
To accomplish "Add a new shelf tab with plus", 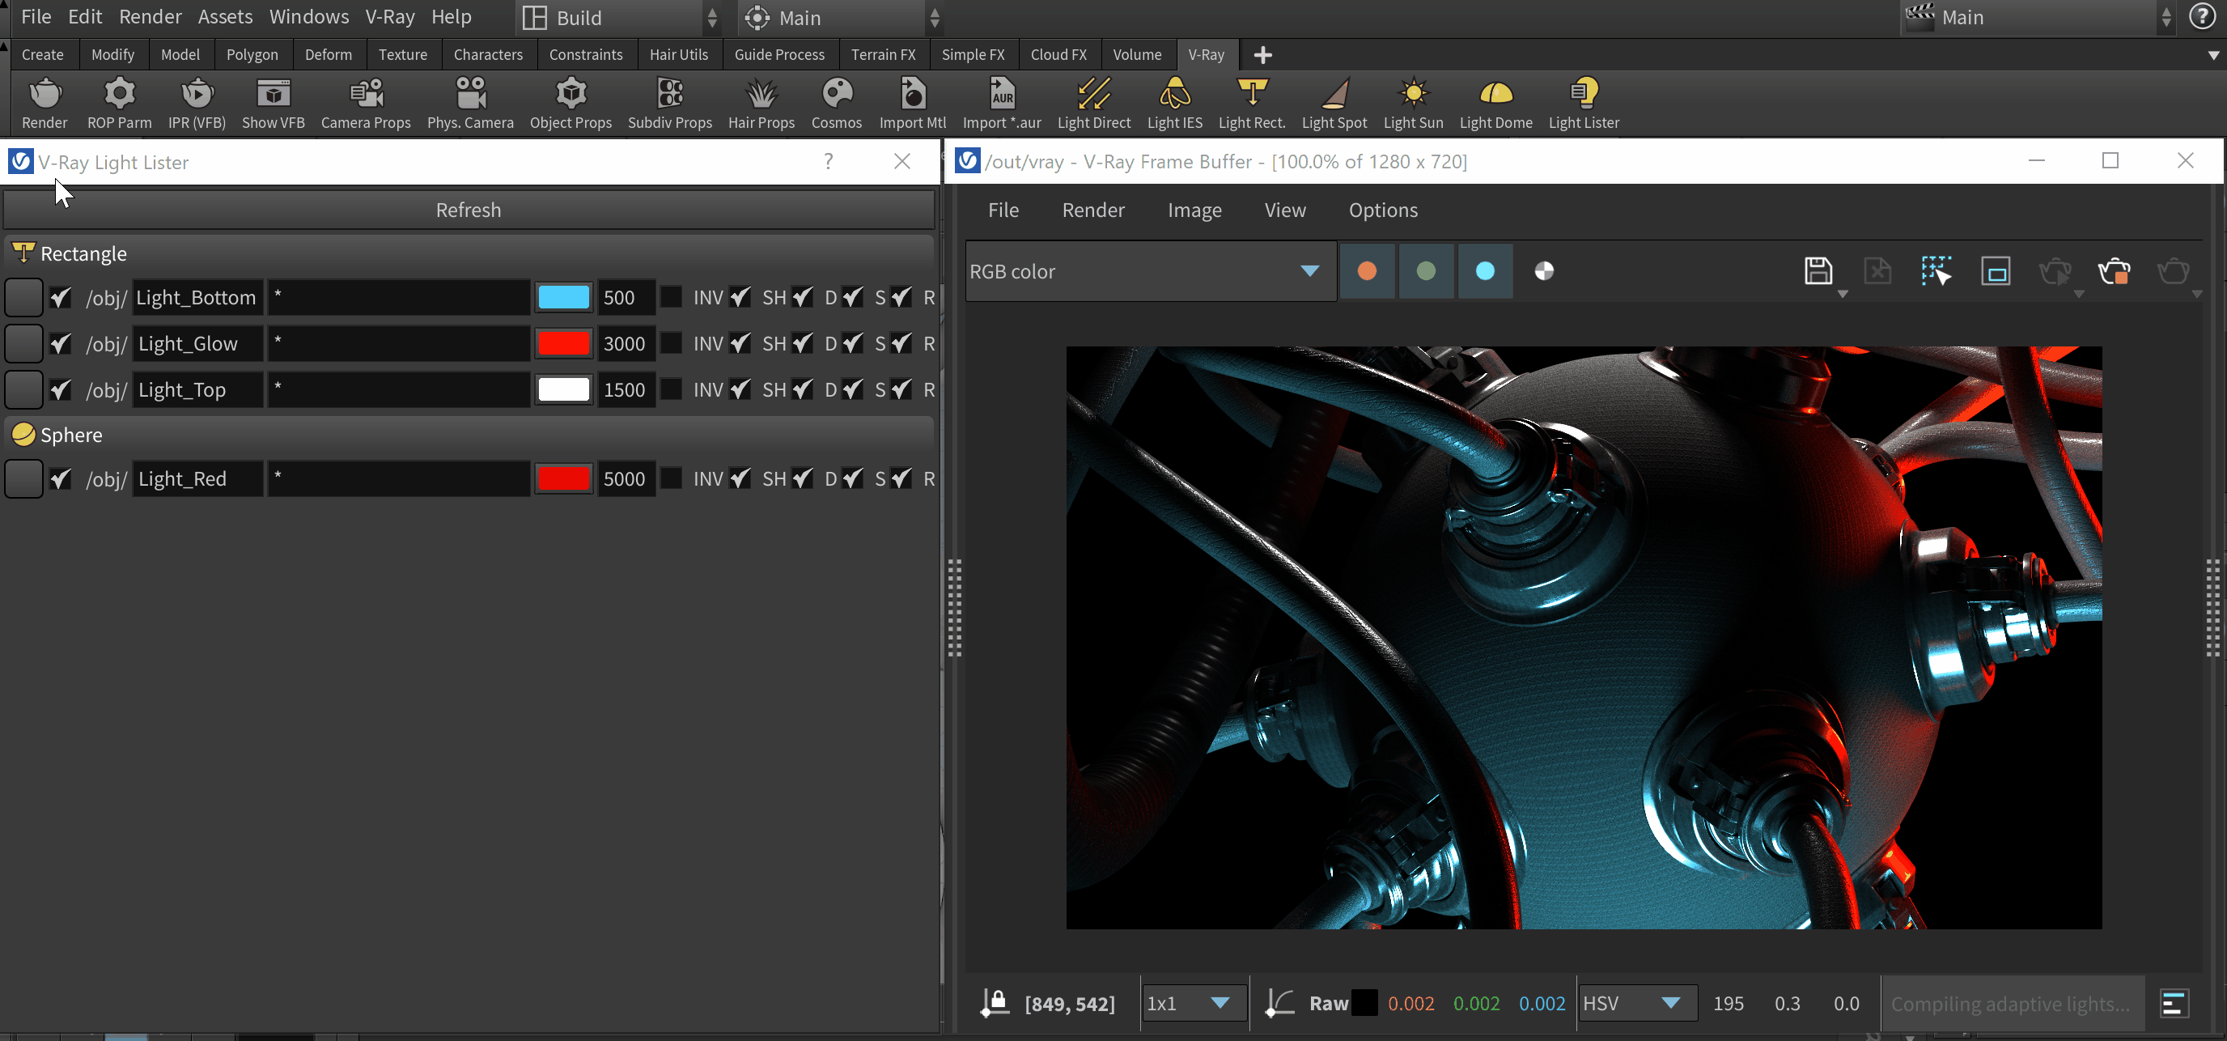I will (1262, 55).
